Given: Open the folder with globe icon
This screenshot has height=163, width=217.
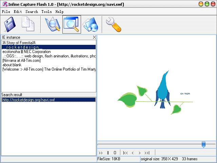Looking at the screenshot, I should tap(90, 24).
